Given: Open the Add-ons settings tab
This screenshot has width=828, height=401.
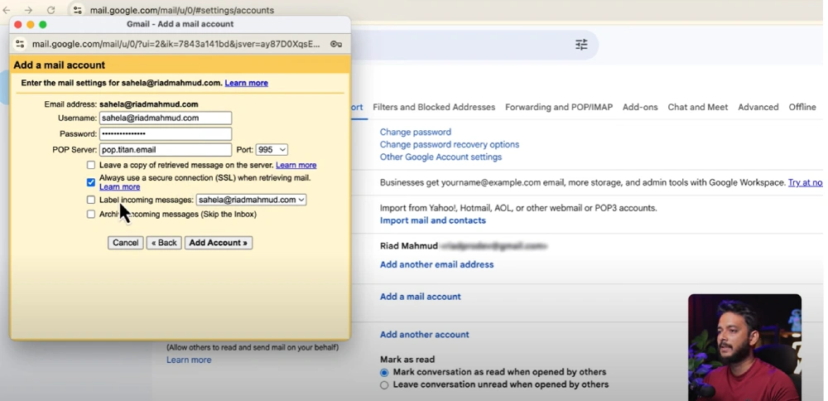Looking at the screenshot, I should (640, 107).
